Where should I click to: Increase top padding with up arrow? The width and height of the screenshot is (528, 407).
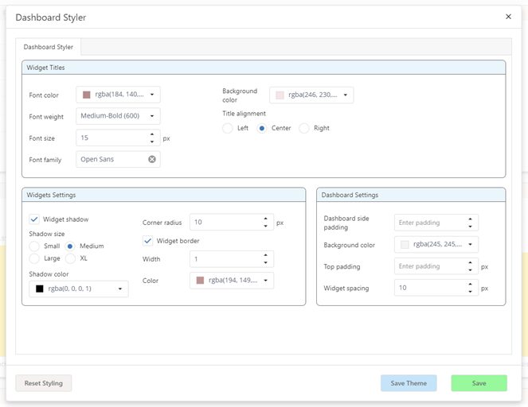470,263
